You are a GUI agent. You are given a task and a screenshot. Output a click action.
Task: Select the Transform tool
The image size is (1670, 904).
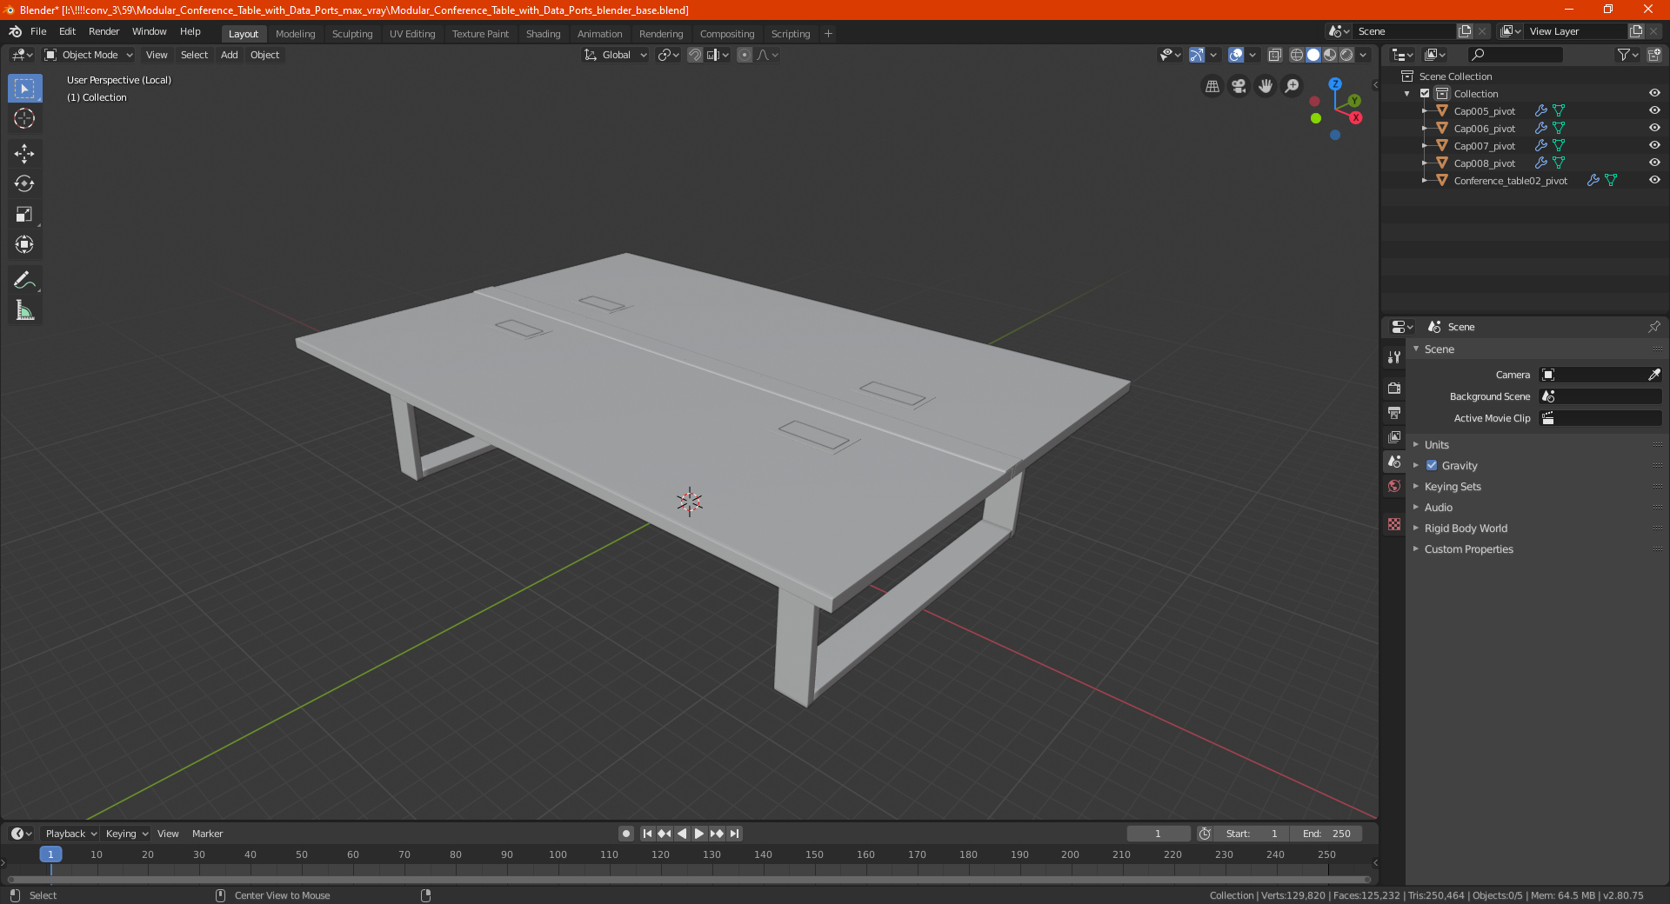coord(24,244)
